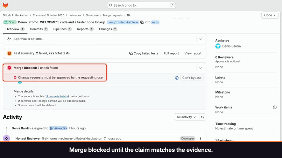
Task: Open Transcend October 2026 breadcrumb
Action: click(x=49, y=15)
